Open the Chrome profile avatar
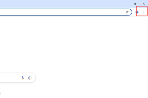 coord(137,12)
